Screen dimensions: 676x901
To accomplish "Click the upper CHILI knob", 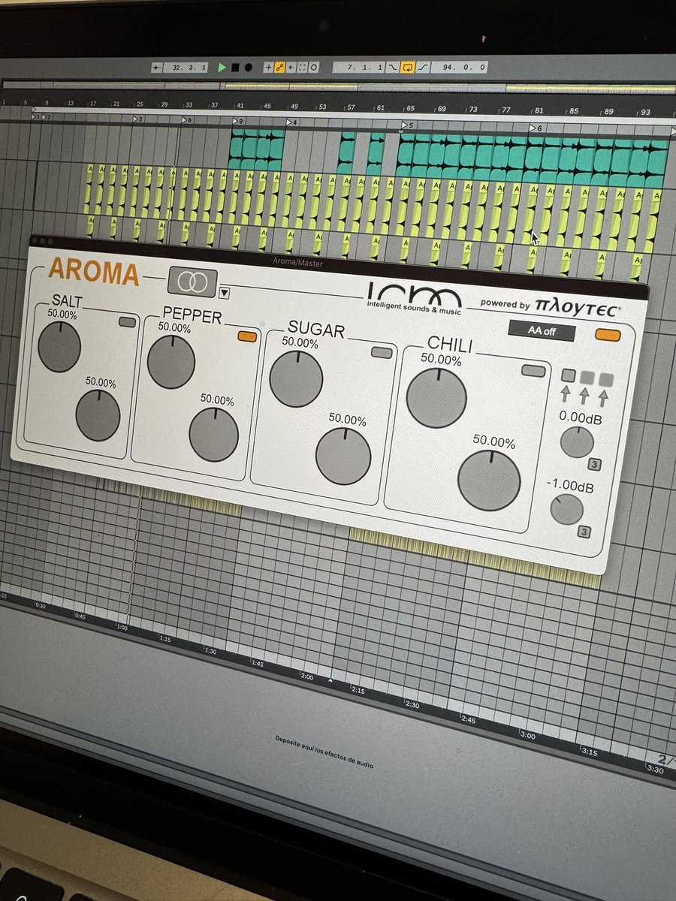I will pos(436,398).
